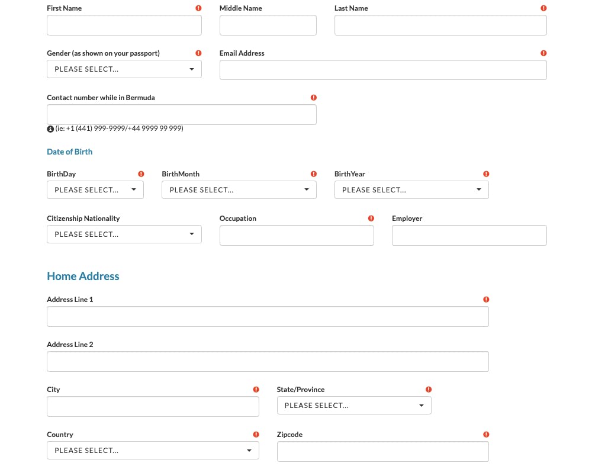This screenshot has width=592, height=466.
Task: Expand the Country dropdown
Action: [153, 450]
